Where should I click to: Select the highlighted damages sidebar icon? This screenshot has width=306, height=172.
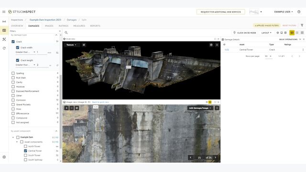click(x=4, y=30)
